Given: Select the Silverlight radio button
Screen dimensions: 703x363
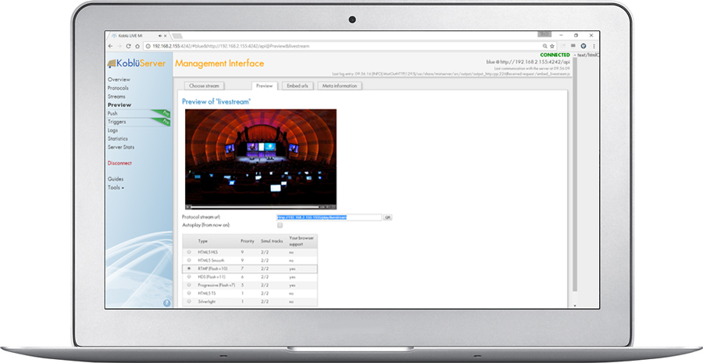Looking at the screenshot, I should [x=189, y=301].
